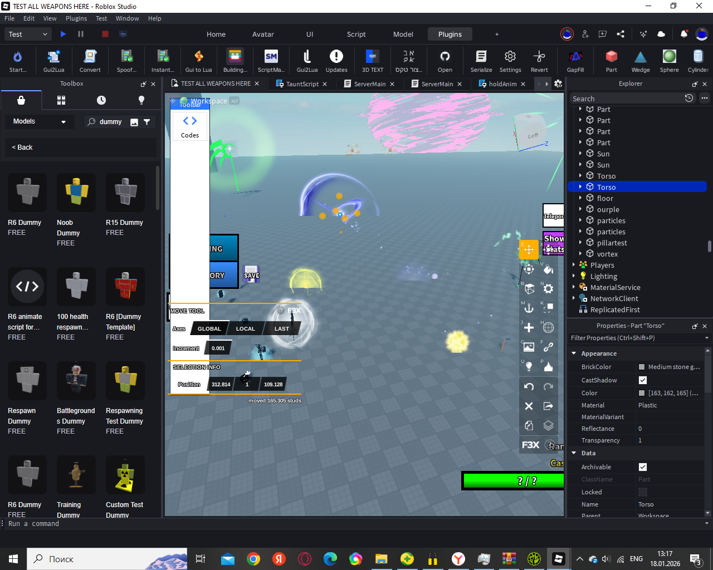Open the Toolbox inventory grid tab
Screen dimensions: 713x570
(61, 100)
